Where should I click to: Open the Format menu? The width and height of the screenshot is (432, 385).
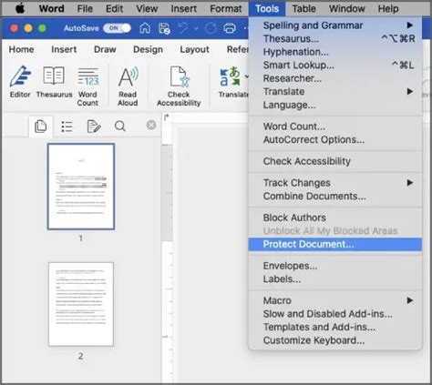226,8
